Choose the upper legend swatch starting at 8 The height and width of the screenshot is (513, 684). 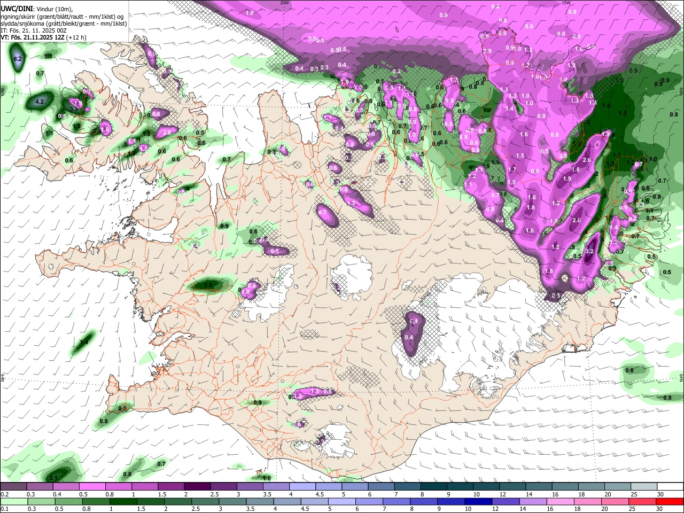(x=433, y=487)
